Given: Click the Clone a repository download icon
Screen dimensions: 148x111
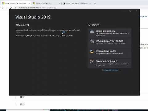Looking at the screenshot, I should click(92, 31).
